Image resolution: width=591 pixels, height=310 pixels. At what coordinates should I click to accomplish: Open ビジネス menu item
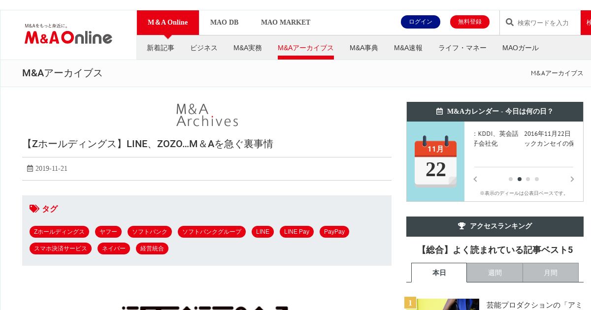click(204, 48)
